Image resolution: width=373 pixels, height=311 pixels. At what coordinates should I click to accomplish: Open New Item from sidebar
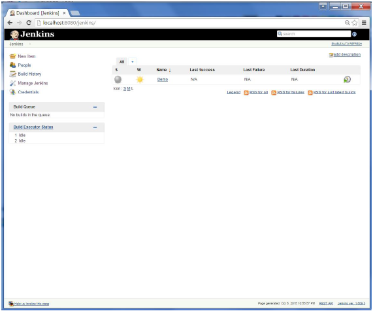pos(27,56)
